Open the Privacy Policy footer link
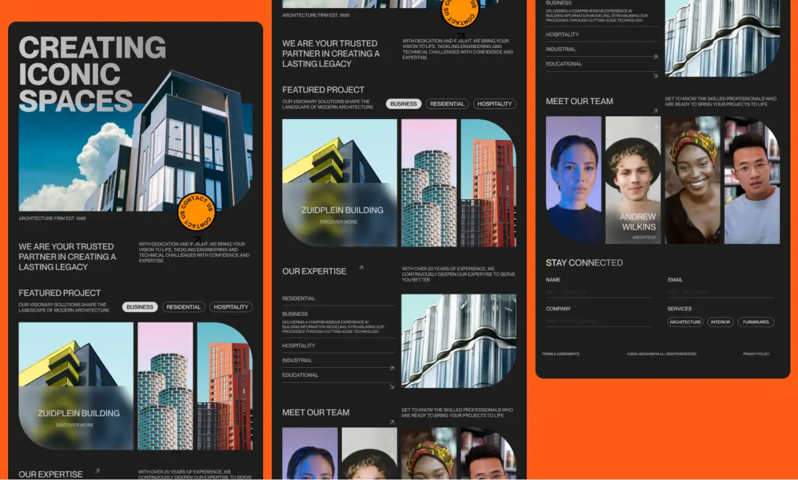Viewport: 798px width, 480px height. [x=756, y=354]
